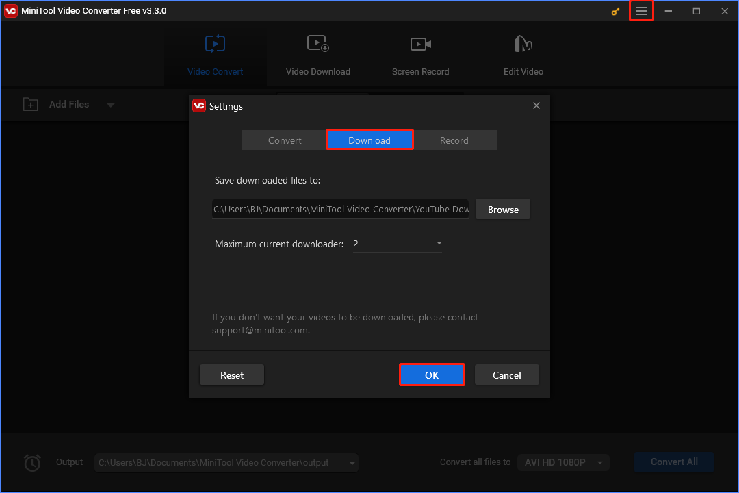Browse for download folder
This screenshot has height=493, width=739.
pyautogui.click(x=503, y=210)
